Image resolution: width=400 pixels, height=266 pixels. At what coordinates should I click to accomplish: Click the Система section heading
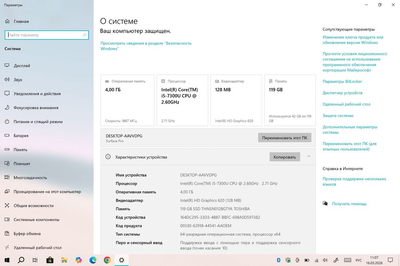pos(12,49)
